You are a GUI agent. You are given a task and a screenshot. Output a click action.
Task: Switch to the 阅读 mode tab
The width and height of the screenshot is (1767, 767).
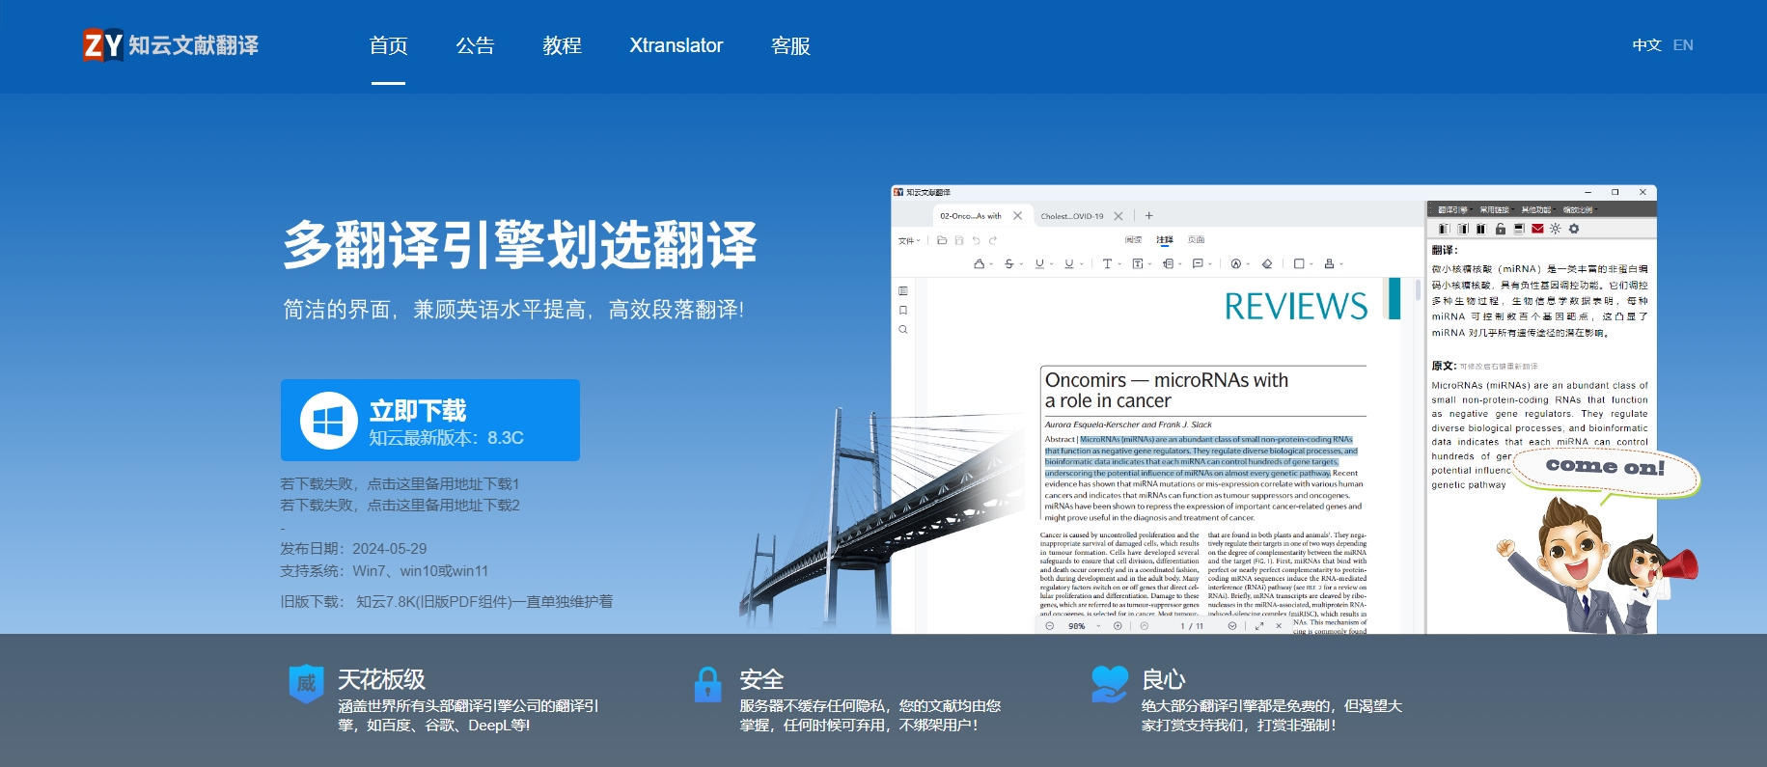[x=1133, y=240]
